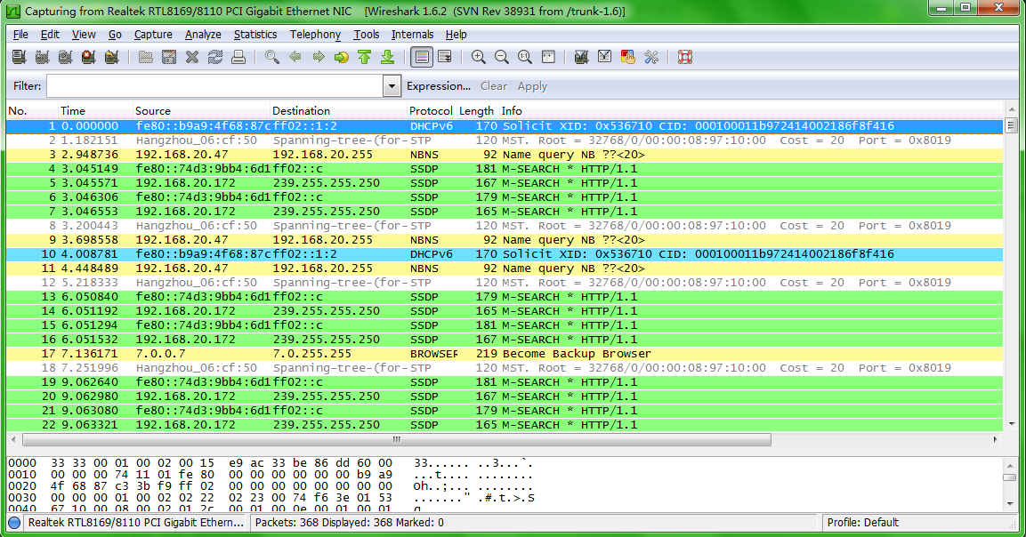Open the Go menu
This screenshot has width=1026, height=537.
(x=115, y=35)
